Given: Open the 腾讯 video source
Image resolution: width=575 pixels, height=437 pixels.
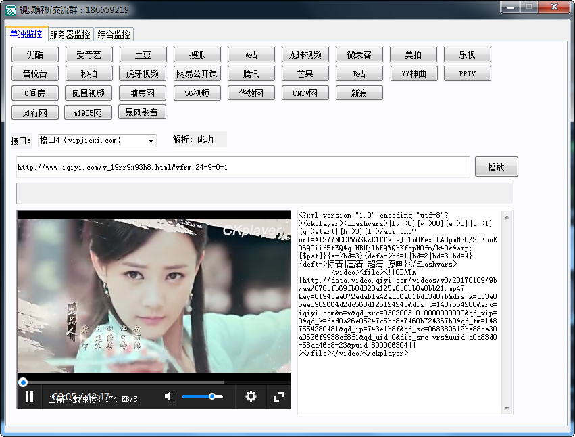Looking at the screenshot, I should 251,74.
